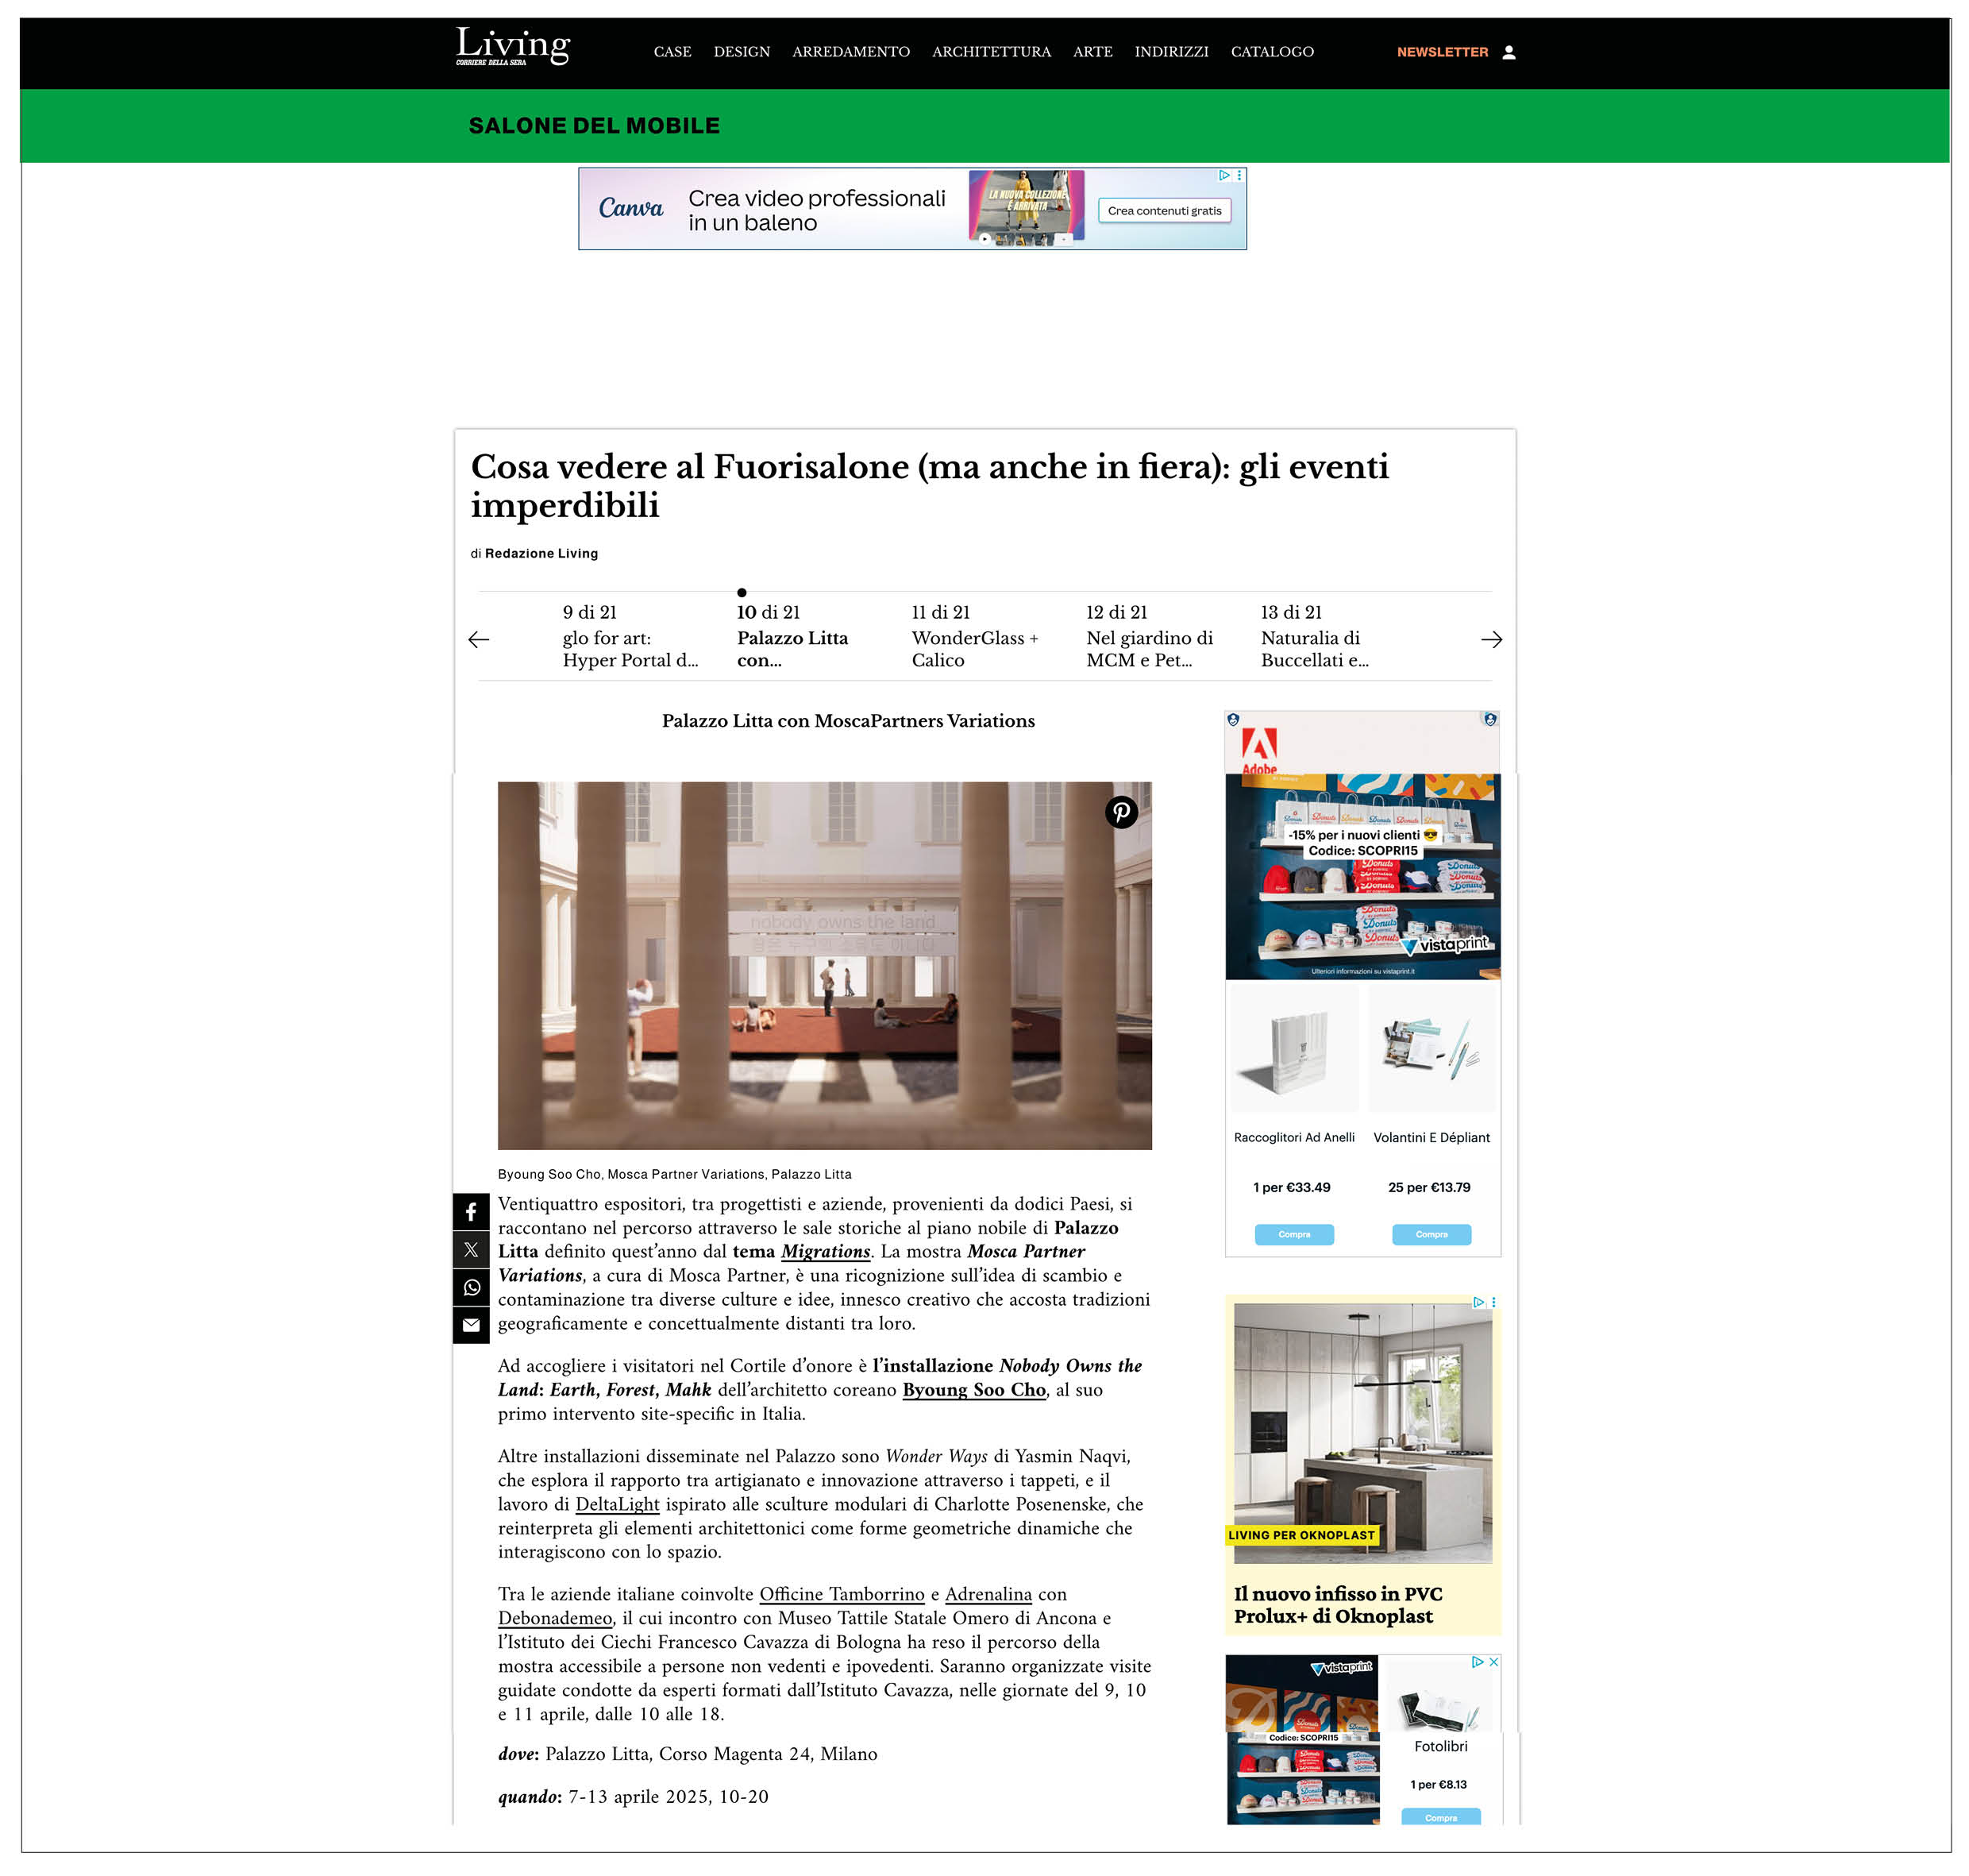Open the ARTE menu
This screenshot has width=1969, height=1876.
click(x=1092, y=52)
